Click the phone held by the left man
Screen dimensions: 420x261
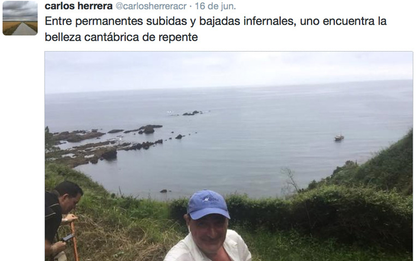[68, 238]
